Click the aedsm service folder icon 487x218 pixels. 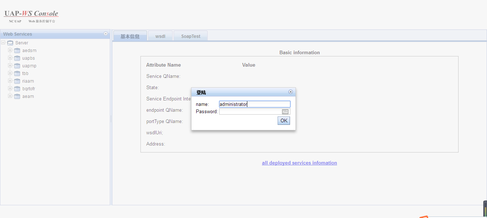pos(17,51)
